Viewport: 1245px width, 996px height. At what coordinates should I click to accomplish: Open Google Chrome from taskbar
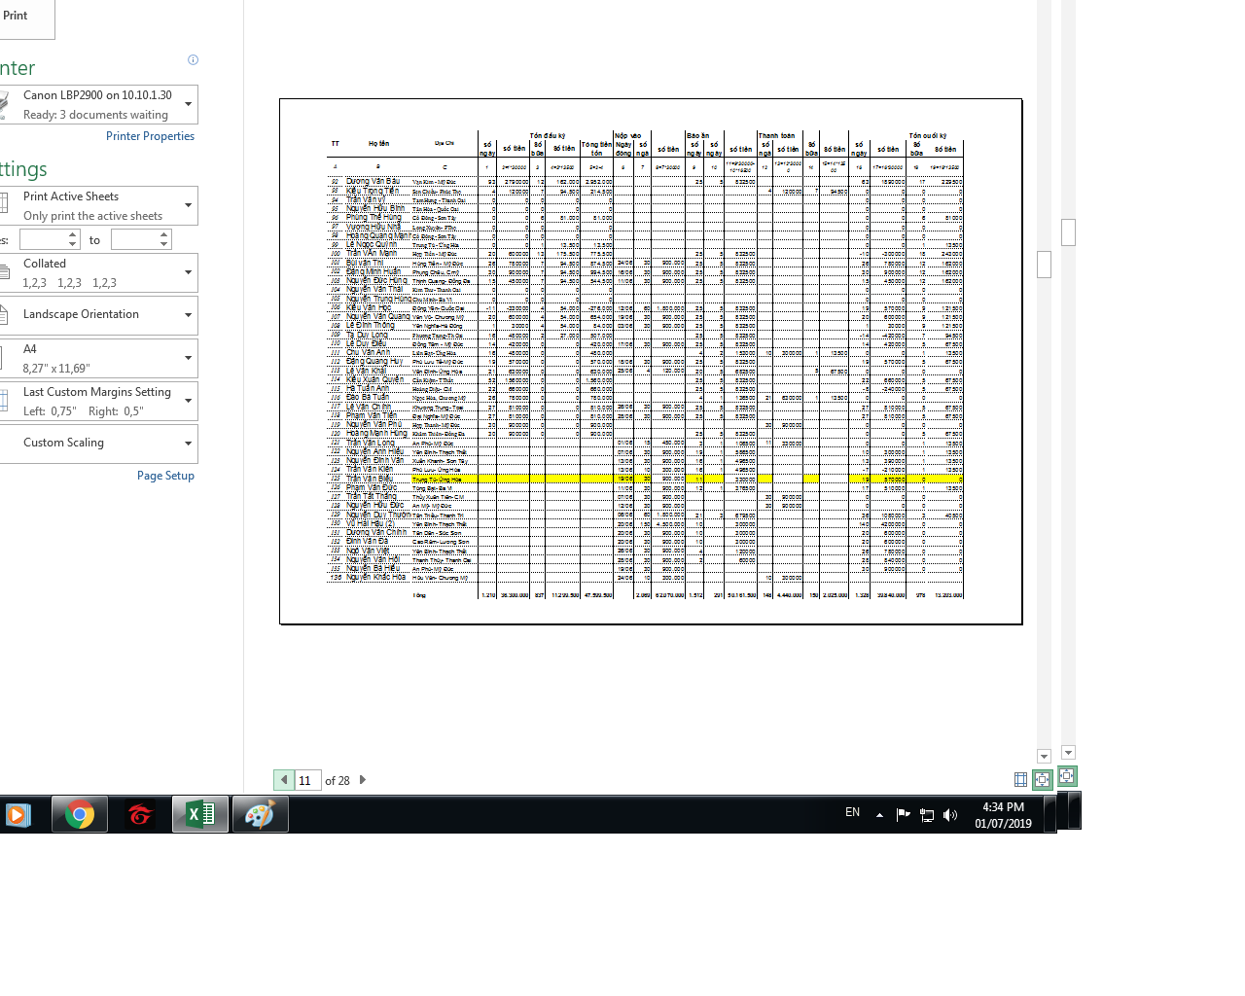point(80,814)
